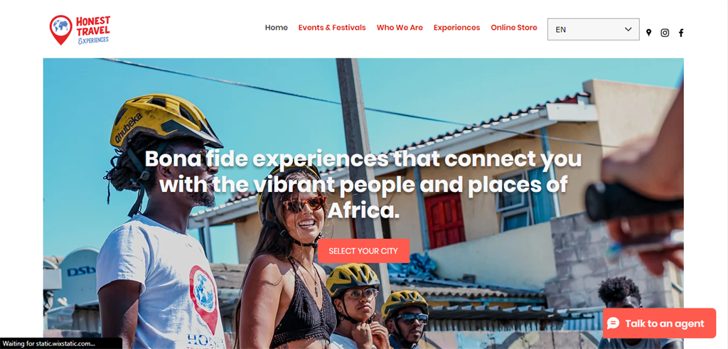Visit the Online Store link
The height and width of the screenshot is (349, 728).
click(x=514, y=28)
